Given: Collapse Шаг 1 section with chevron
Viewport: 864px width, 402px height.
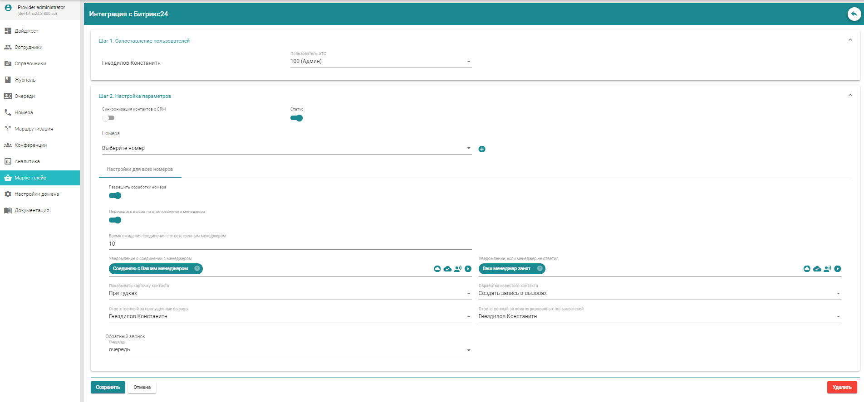Looking at the screenshot, I should [x=850, y=40].
